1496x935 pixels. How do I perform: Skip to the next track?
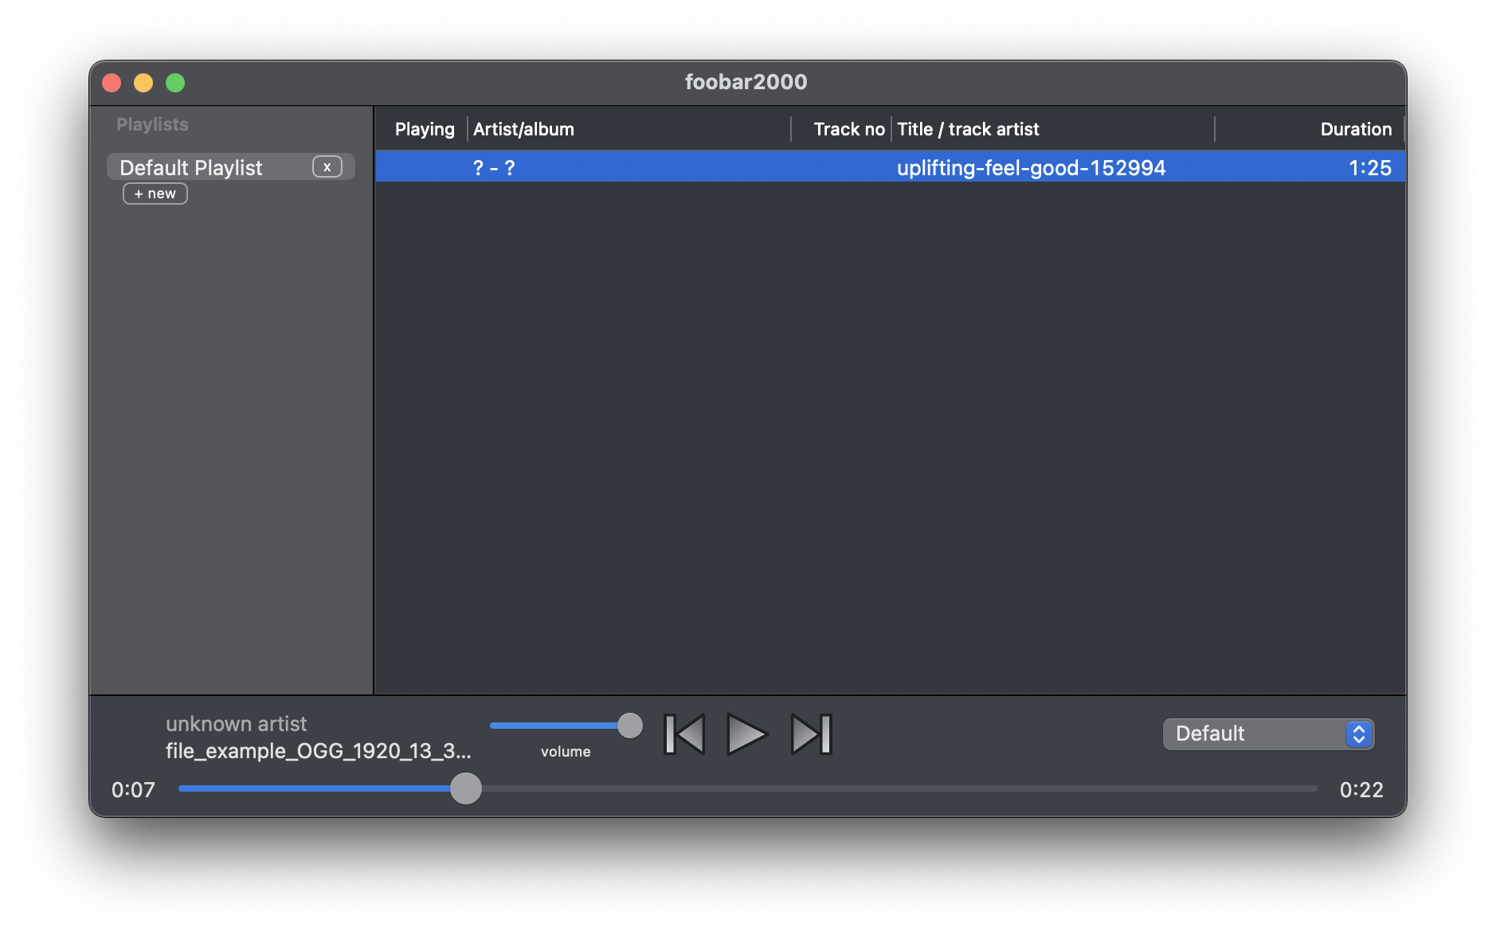tap(811, 734)
